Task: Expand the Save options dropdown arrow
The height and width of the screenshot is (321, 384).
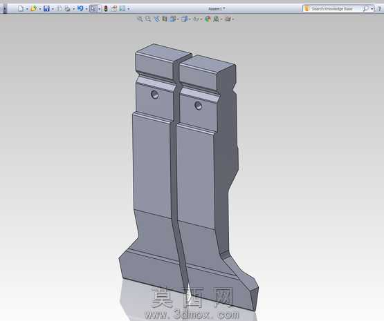Action: [x=53, y=9]
